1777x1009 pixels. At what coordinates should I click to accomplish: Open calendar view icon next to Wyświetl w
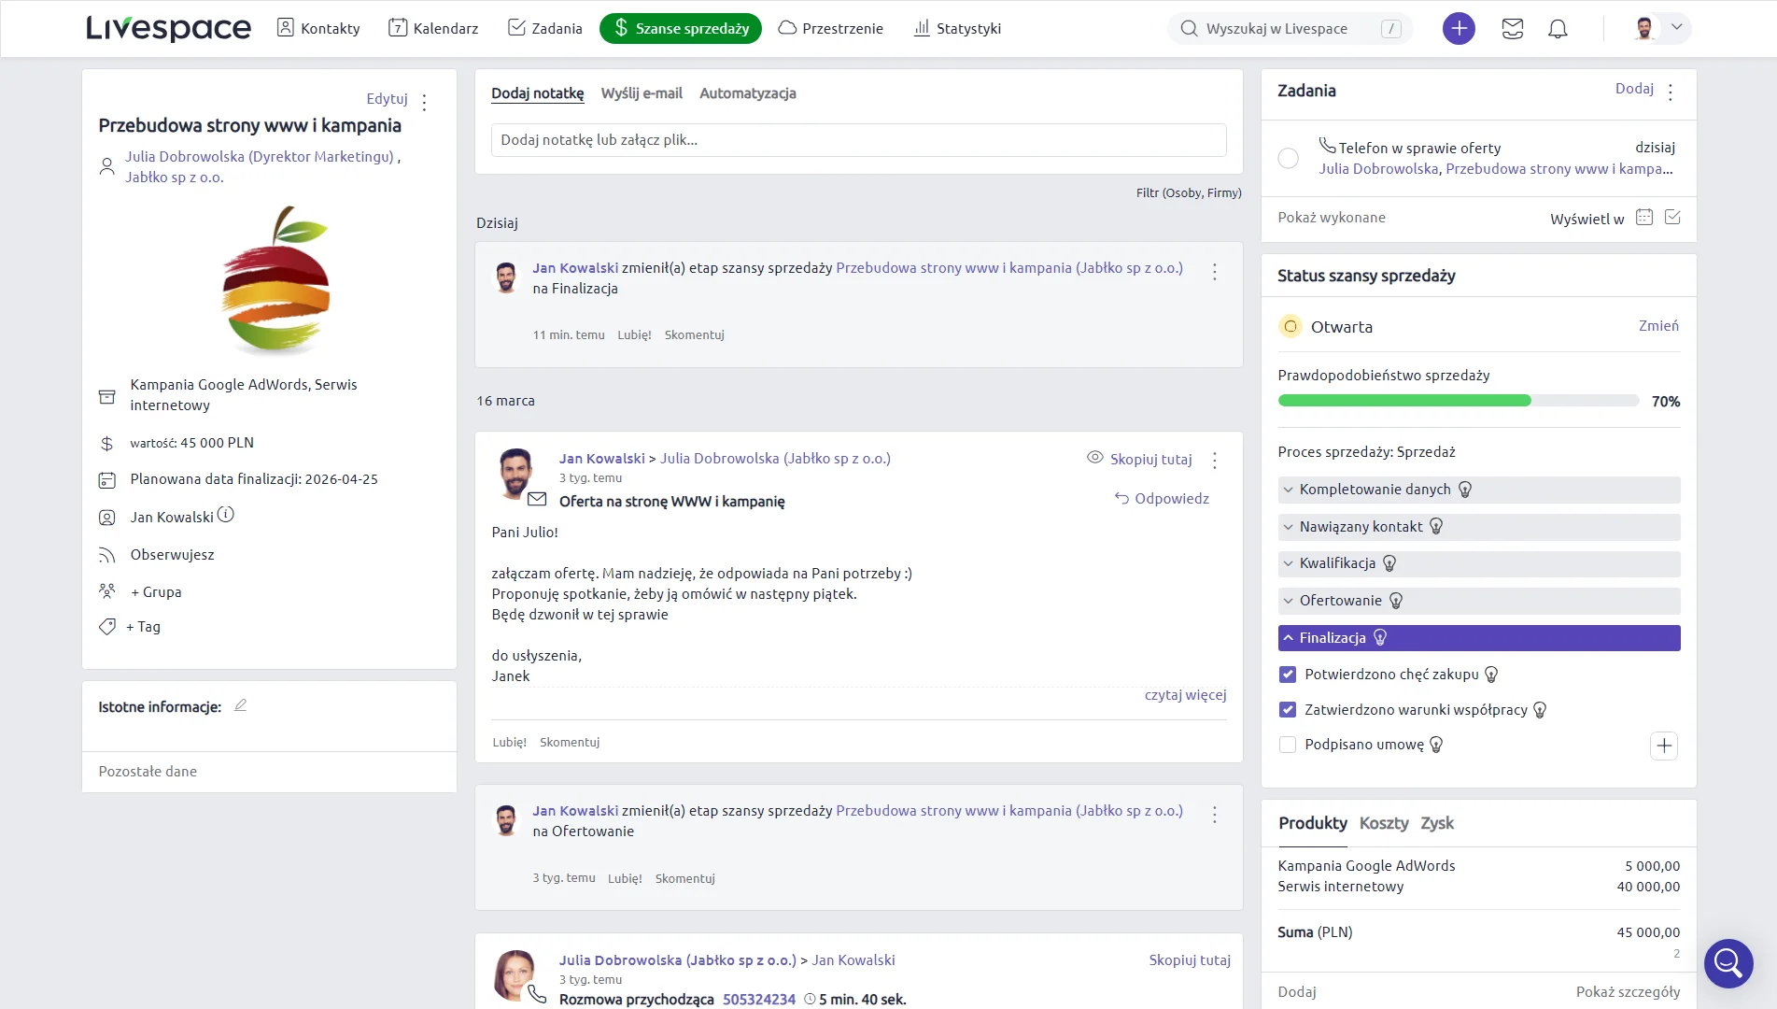click(1644, 217)
